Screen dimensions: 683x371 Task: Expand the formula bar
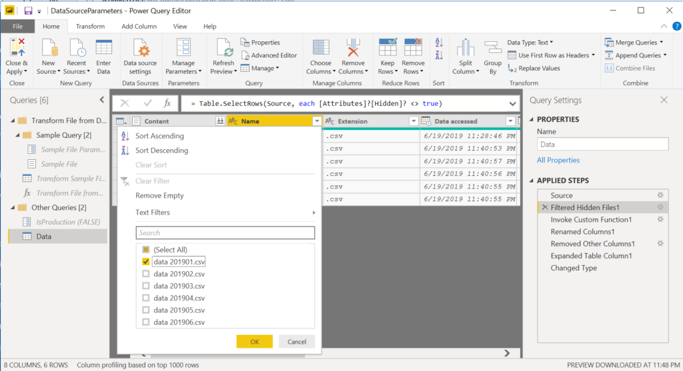click(513, 103)
